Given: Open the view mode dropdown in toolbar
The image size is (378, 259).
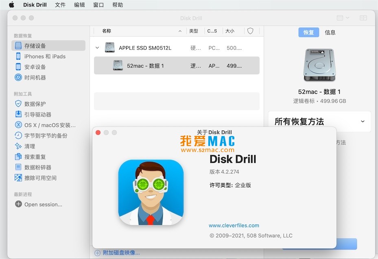Looking at the screenshot, I should (x=343, y=18).
